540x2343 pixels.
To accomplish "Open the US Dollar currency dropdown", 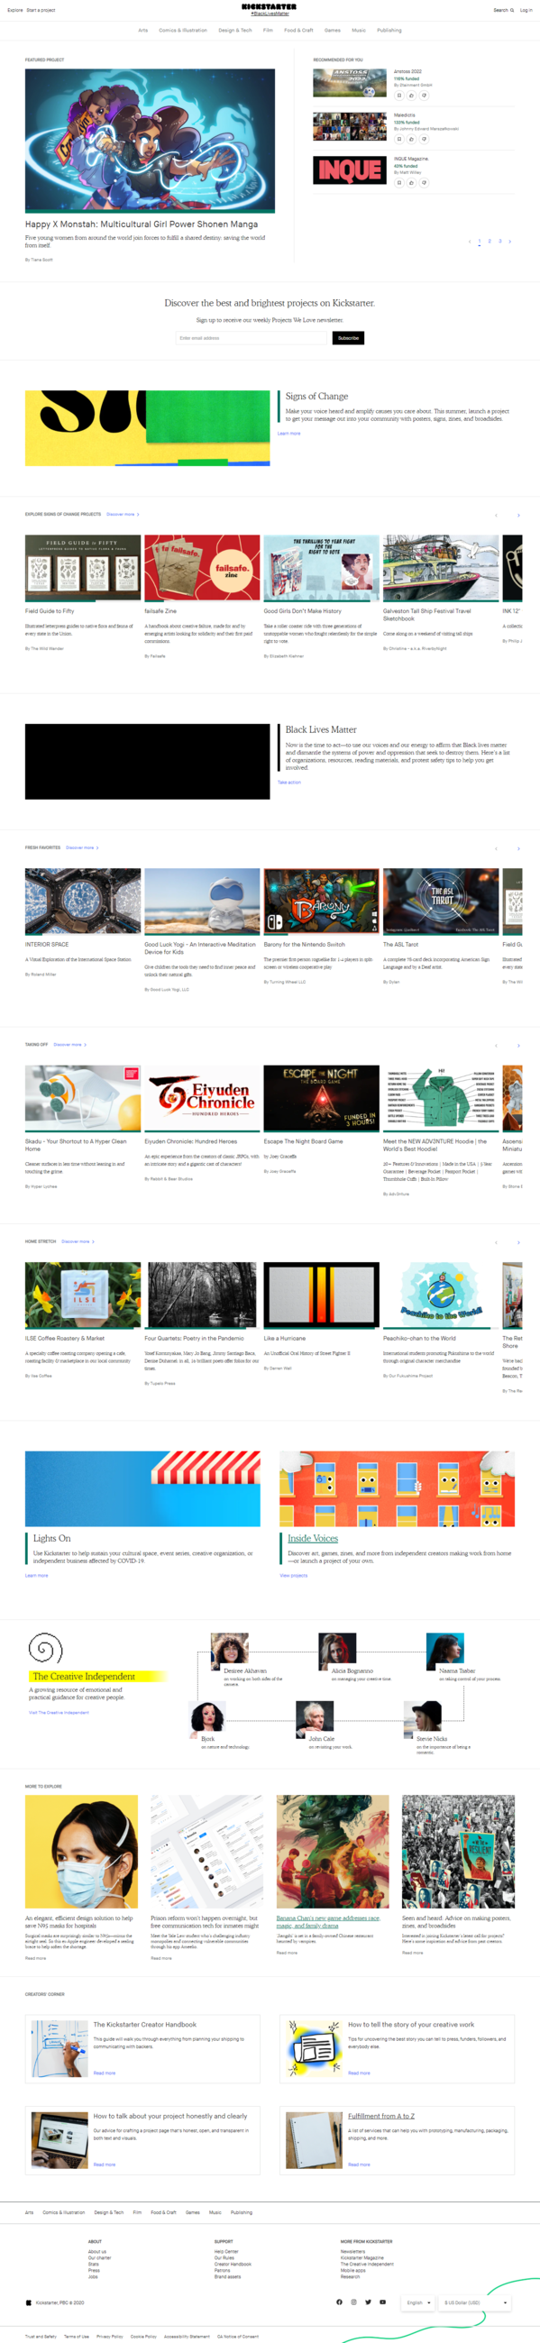I will [475, 2303].
